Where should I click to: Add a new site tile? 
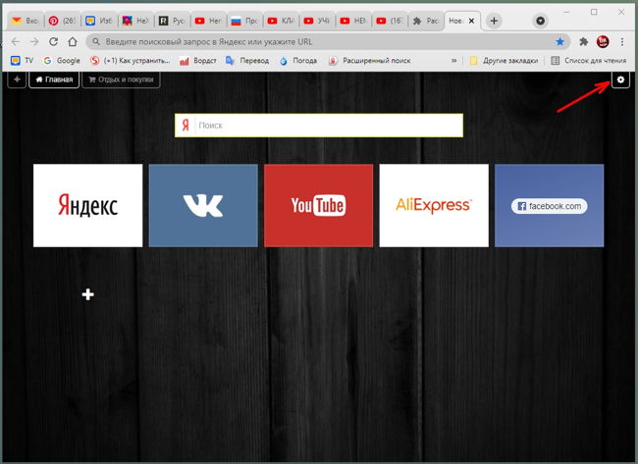coord(88,294)
